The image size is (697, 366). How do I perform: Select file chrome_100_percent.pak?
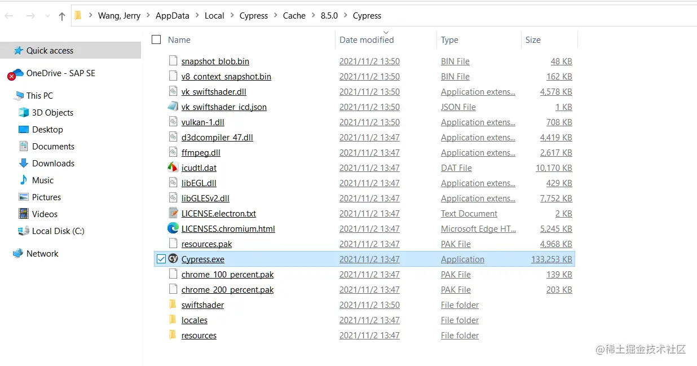click(x=228, y=274)
